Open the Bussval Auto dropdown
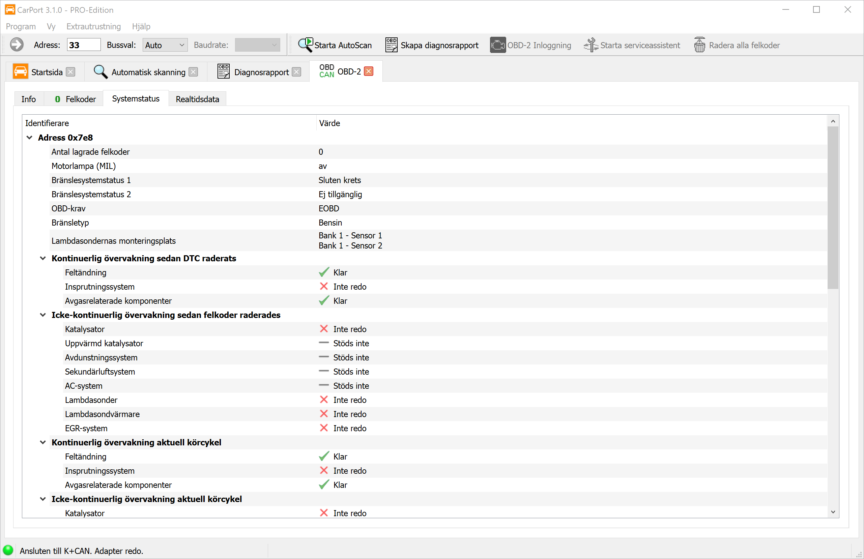Image resolution: width=864 pixels, height=559 pixels. (x=165, y=45)
